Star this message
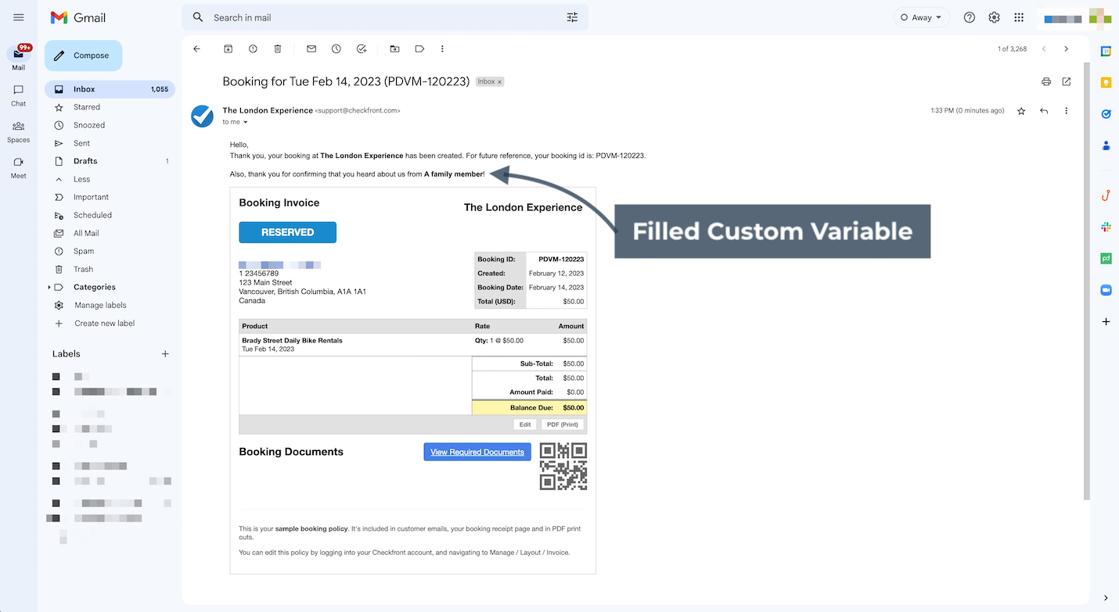Image resolution: width=1119 pixels, height=612 pixels. [1021, 111]
